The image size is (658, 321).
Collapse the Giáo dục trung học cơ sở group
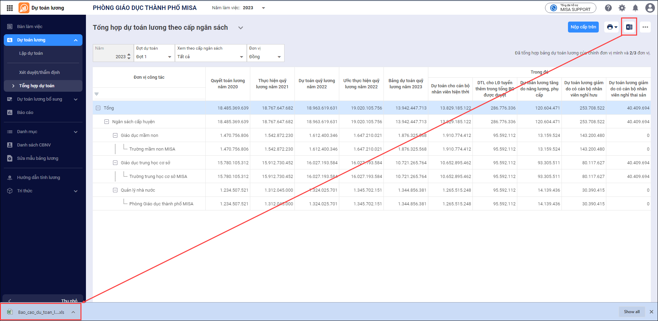tap(115, 163)
